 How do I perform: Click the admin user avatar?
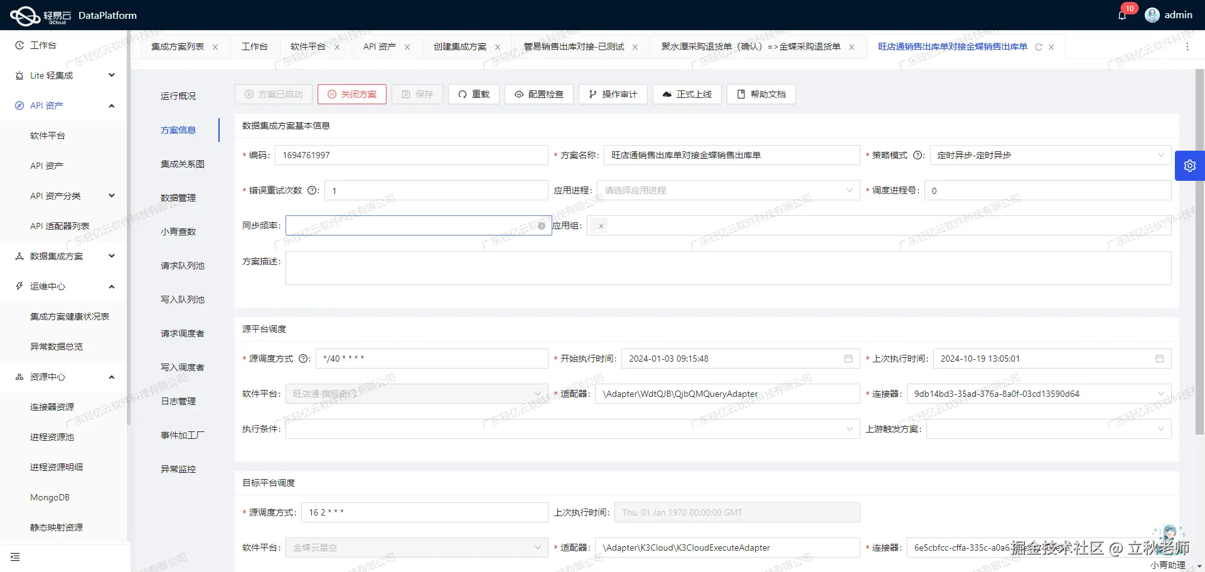click(1152, 14)
